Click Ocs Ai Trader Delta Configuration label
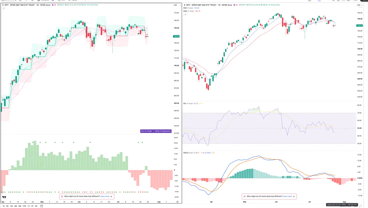The height and width of the screenshot is (208, 368). (156, 131)
